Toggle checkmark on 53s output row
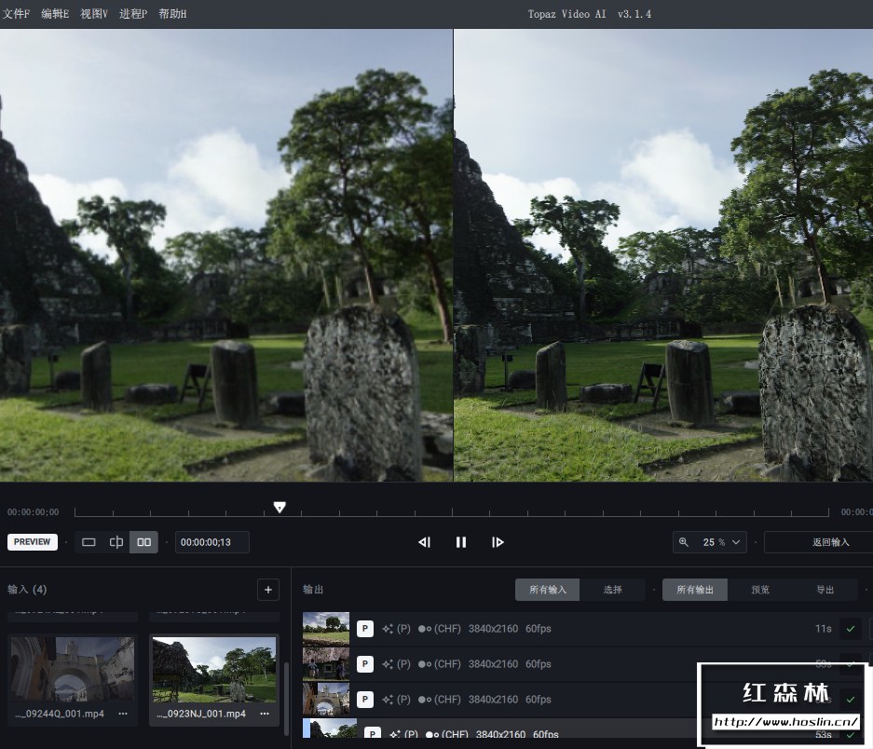 (850, 735)
